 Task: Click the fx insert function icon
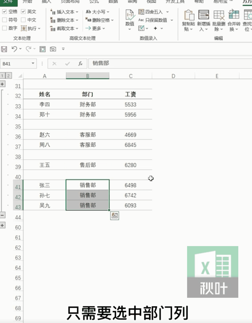80,64
